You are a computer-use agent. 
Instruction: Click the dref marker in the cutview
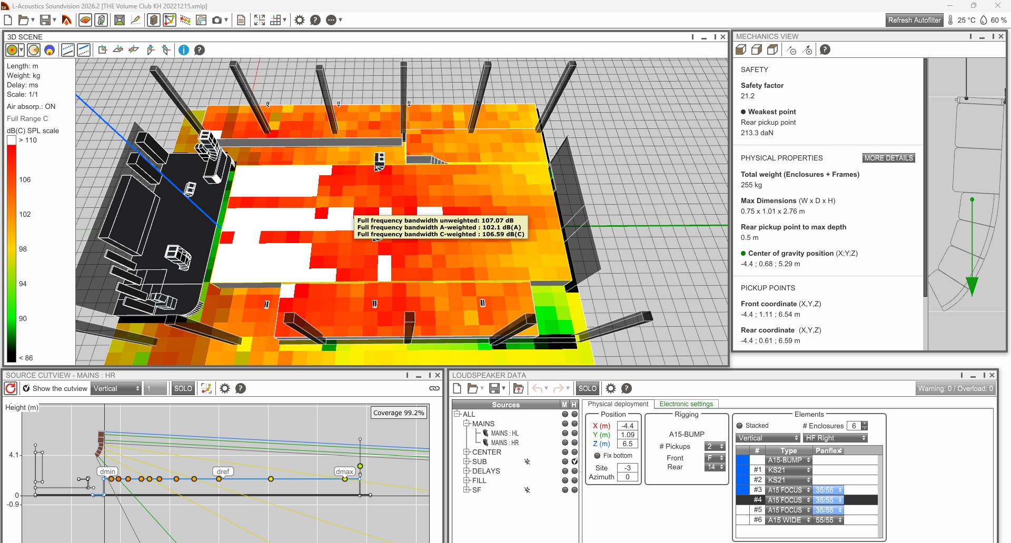click(x=223, y=471)
